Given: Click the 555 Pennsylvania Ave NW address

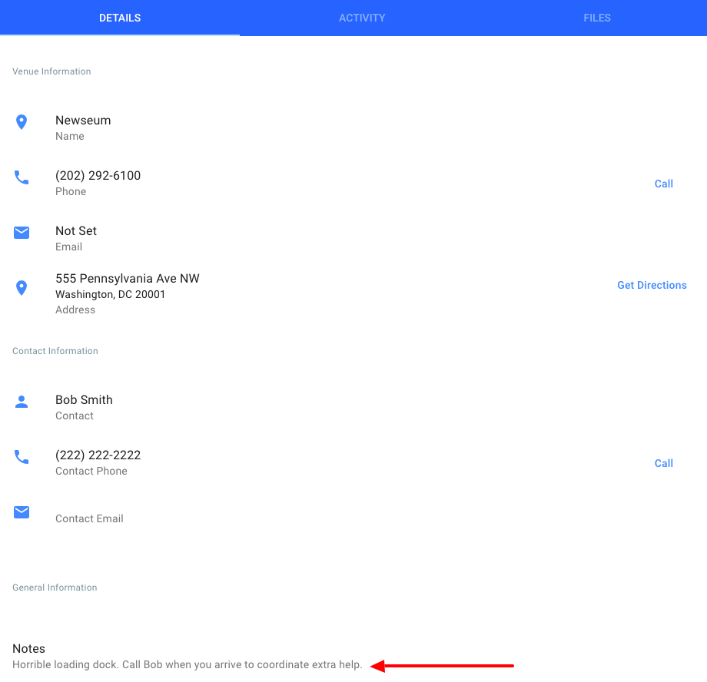Looking at the screenshot, I should coord(127,279).
